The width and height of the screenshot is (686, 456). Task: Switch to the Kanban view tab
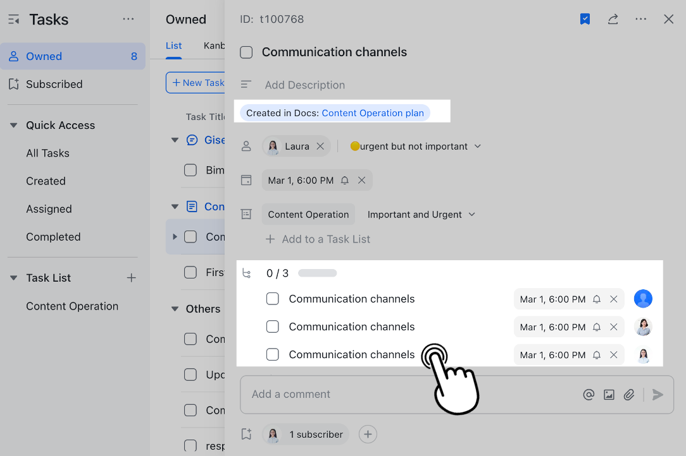(x=215, y=45)
